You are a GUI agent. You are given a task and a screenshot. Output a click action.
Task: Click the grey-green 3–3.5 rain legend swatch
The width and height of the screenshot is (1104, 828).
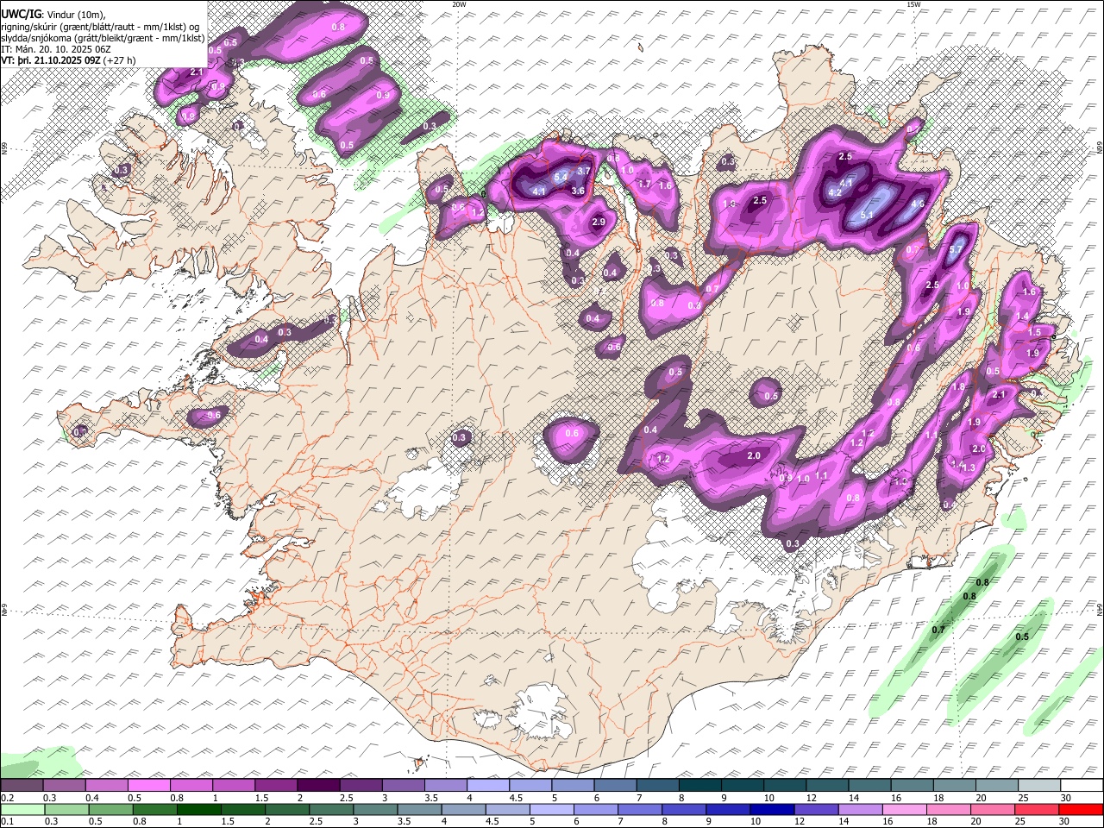coord(376,809)
